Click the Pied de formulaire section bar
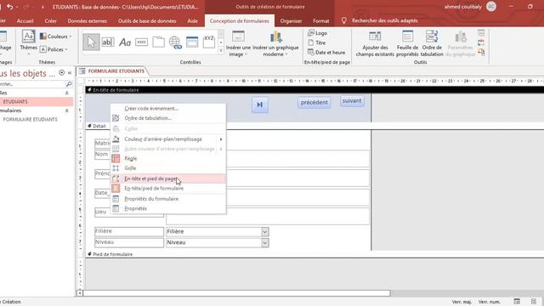This screenshot has height=306, width=544. coord(314,254)
